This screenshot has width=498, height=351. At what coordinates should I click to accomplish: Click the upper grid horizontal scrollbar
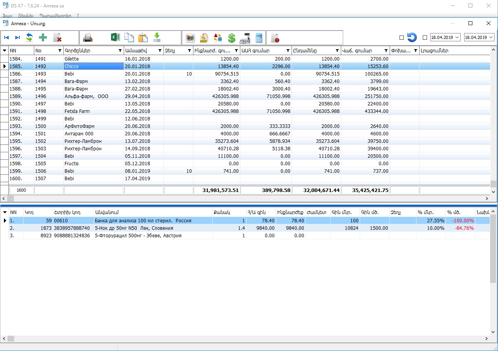pos(246,198)
